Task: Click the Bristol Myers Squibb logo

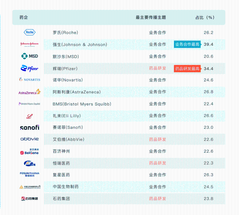Action: pos(29,104)
